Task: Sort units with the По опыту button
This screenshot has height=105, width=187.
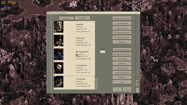Action: click(x=67, y=18)
